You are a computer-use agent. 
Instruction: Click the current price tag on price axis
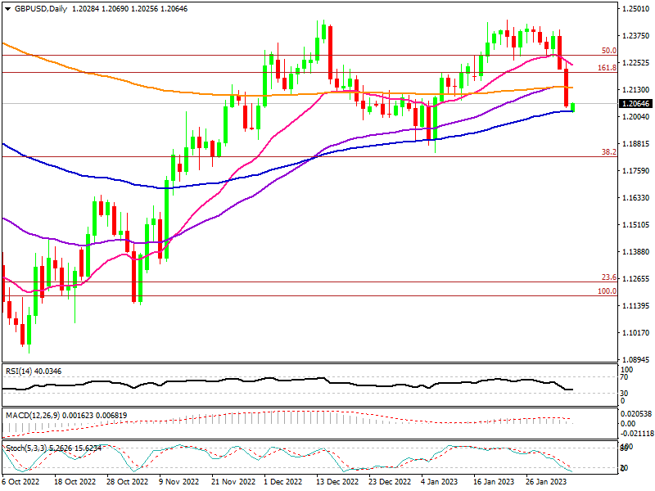tap(635, 104)
